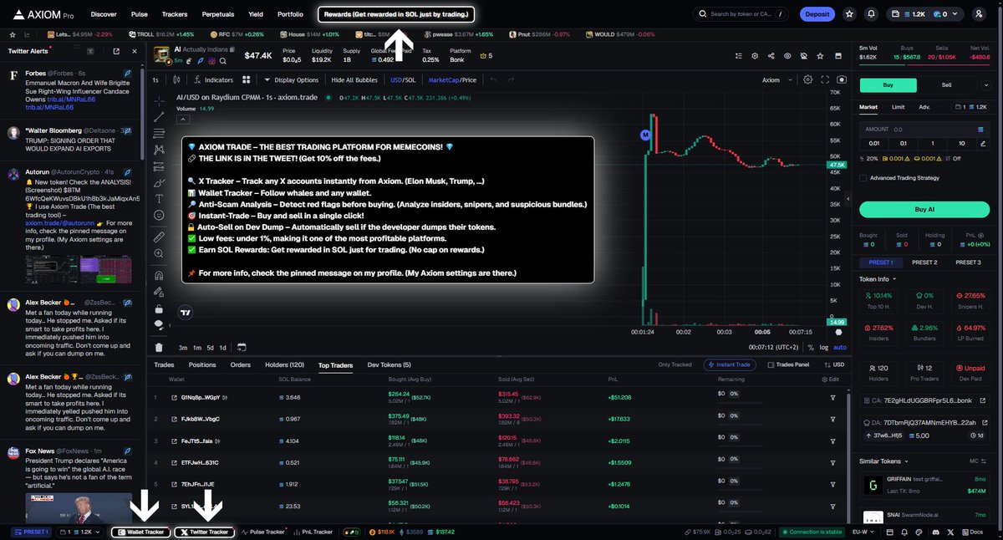Image resolution: width=1003 pixels, height=540 pixels.
Task: Toggle Hide All Bubbles
Action: click(355, 80)
